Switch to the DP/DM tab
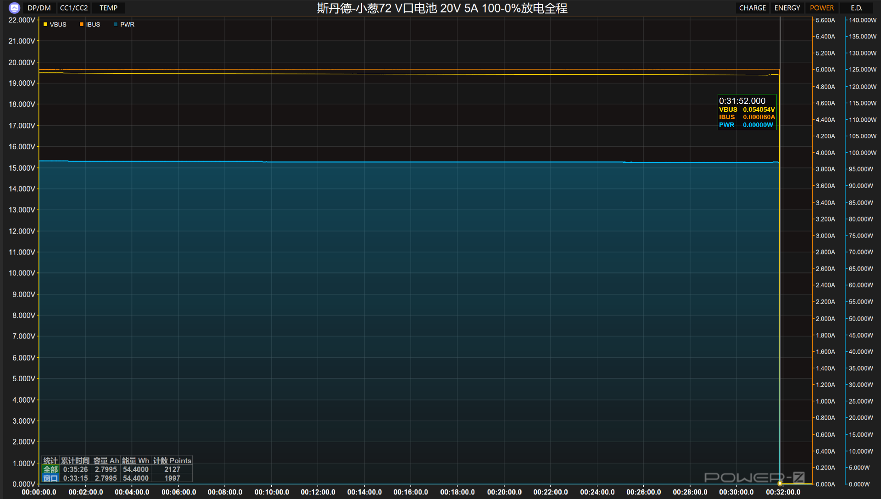The width and height of the screenshot is (881, 499). point(39,8)
